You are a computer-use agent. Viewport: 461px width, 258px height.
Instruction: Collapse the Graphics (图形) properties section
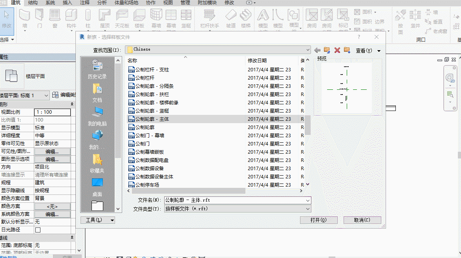pyautogui.click(x=72, y=104)
